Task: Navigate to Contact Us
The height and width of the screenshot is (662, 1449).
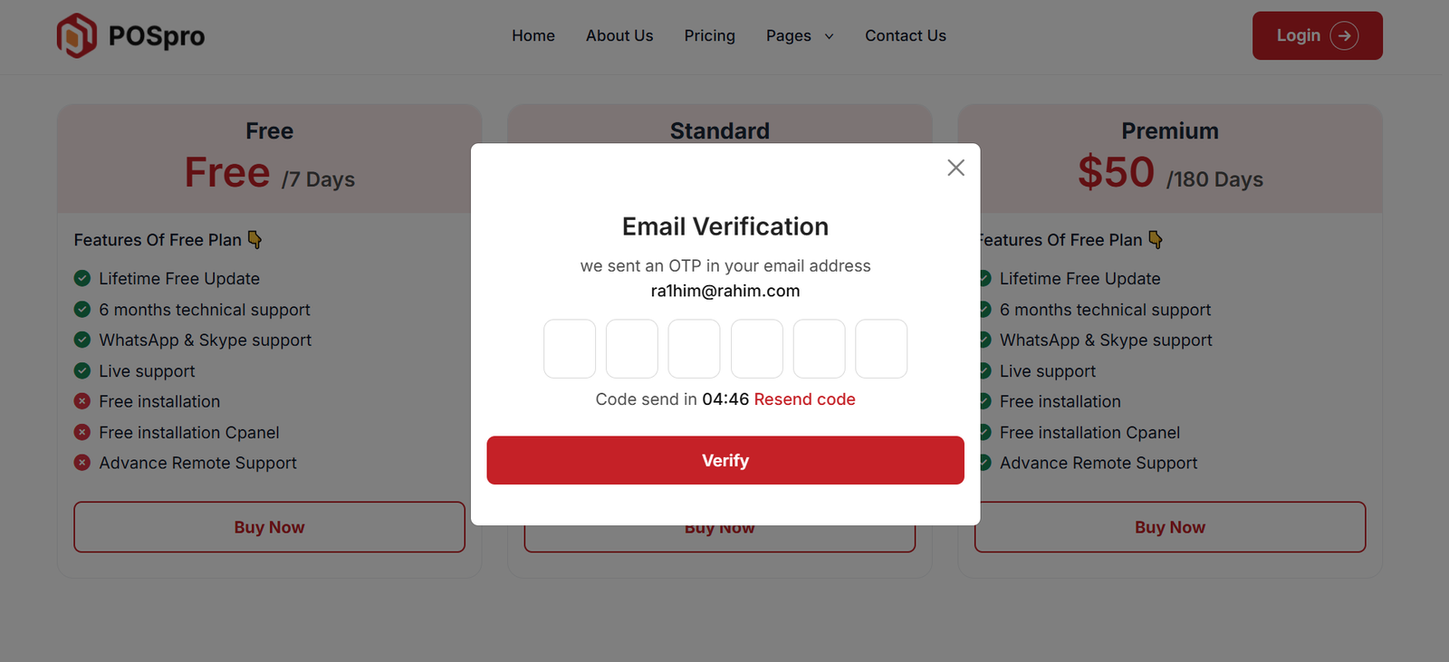Action: click(905, 36)
